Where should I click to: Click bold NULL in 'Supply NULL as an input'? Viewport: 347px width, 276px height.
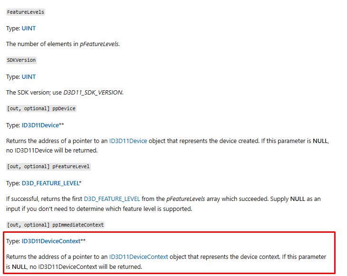(298, 199)
